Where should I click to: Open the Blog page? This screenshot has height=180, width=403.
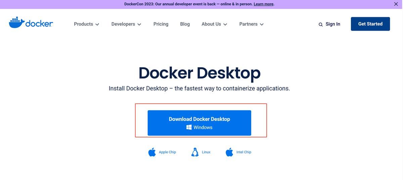click(x=185, y=24)
